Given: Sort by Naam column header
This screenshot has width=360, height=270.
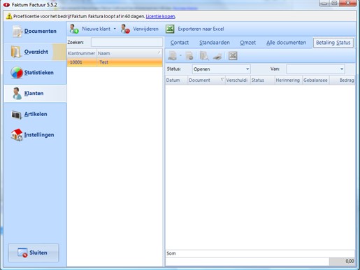Looking at the screenshot, I should (129, 53).
